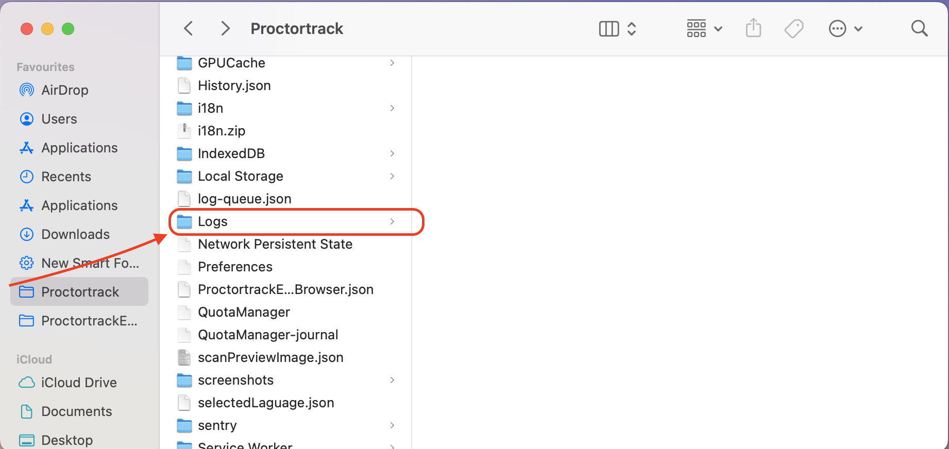Click the AirDrop sidebar icon
This screenshot has height=449, width=949.
pyautogui.click(x=27, y=90)
